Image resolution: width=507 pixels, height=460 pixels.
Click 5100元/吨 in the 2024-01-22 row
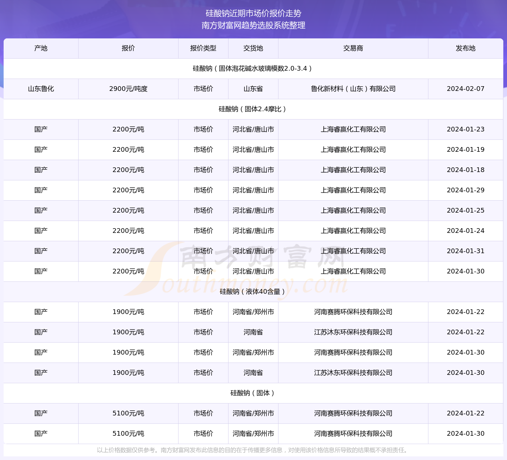pyautogui.click(x=128, y=413)
